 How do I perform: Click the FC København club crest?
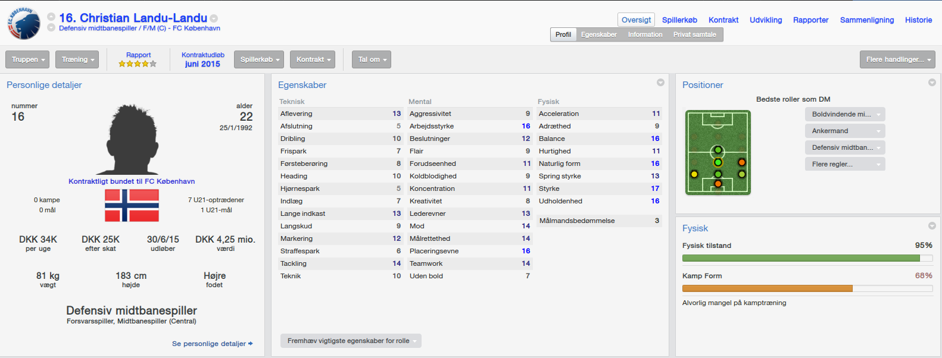point(24,24)
